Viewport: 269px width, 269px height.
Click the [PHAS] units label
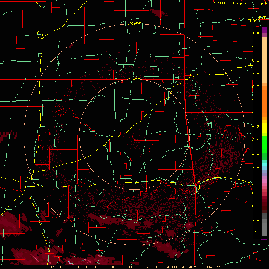pyautogui.click(x=253, y=21)
